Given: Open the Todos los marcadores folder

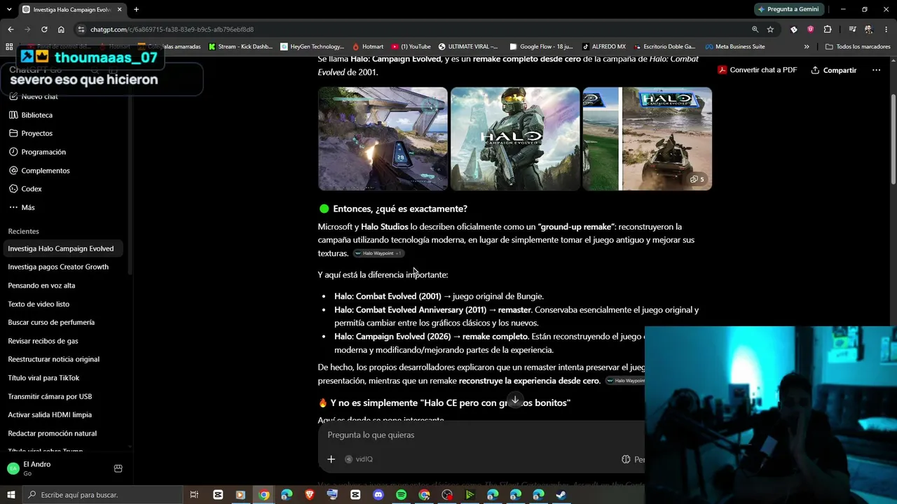Looking at the screenshot, I should pyautogui.click(x=858, y=47).
